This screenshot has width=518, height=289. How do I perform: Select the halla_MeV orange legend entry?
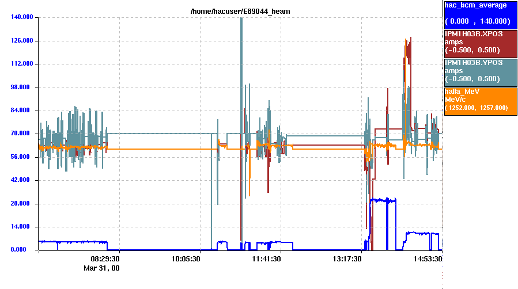coord(479,100)
